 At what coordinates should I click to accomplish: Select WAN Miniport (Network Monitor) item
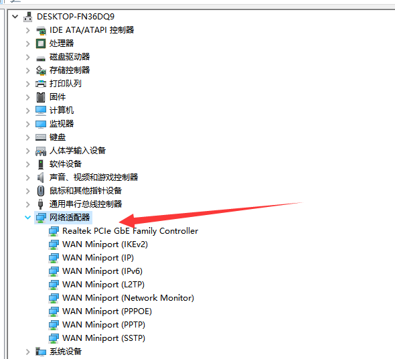click(129, 298)
